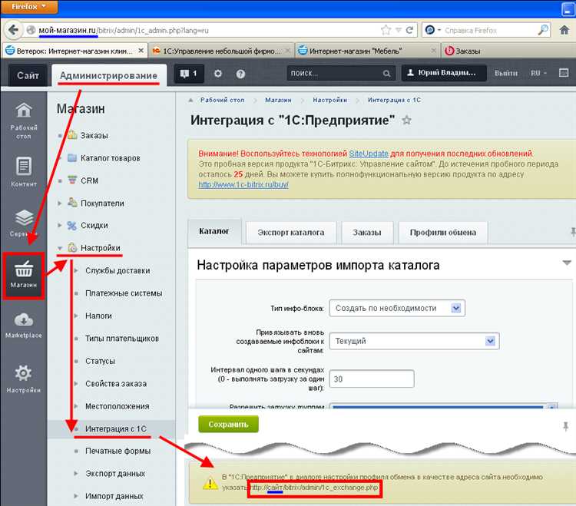Click the magnifier icon in admin search field
Screen dimensions: 576x506
tap(386, 74)
